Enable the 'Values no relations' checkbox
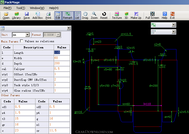This screenshot has height=134, width=189. click(x=22, y=41)
